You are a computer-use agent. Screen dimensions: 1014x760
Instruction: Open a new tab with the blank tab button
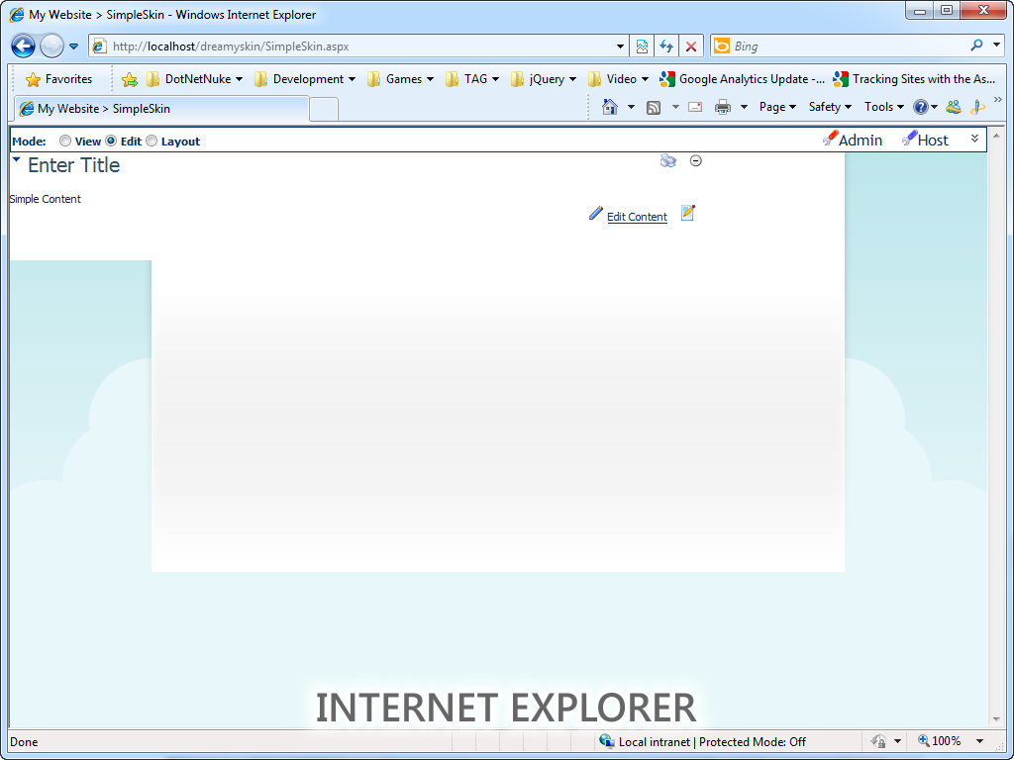[x=324, y=109]
